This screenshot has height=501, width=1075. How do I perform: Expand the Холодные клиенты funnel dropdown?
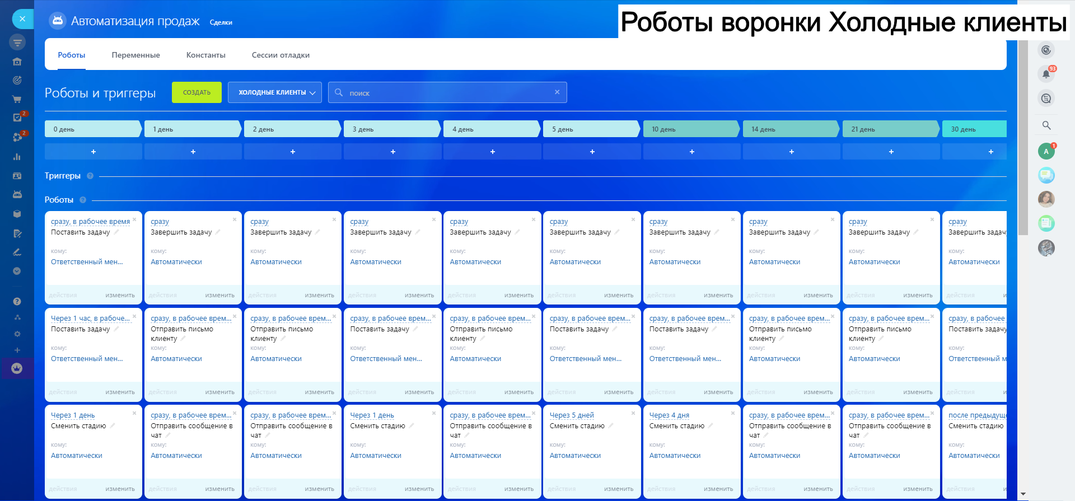click(274, 93)
